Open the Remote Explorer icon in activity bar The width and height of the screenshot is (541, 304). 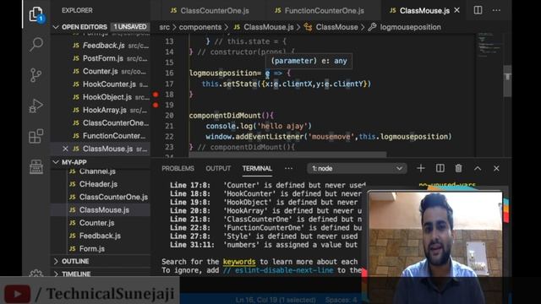[36, 167]
